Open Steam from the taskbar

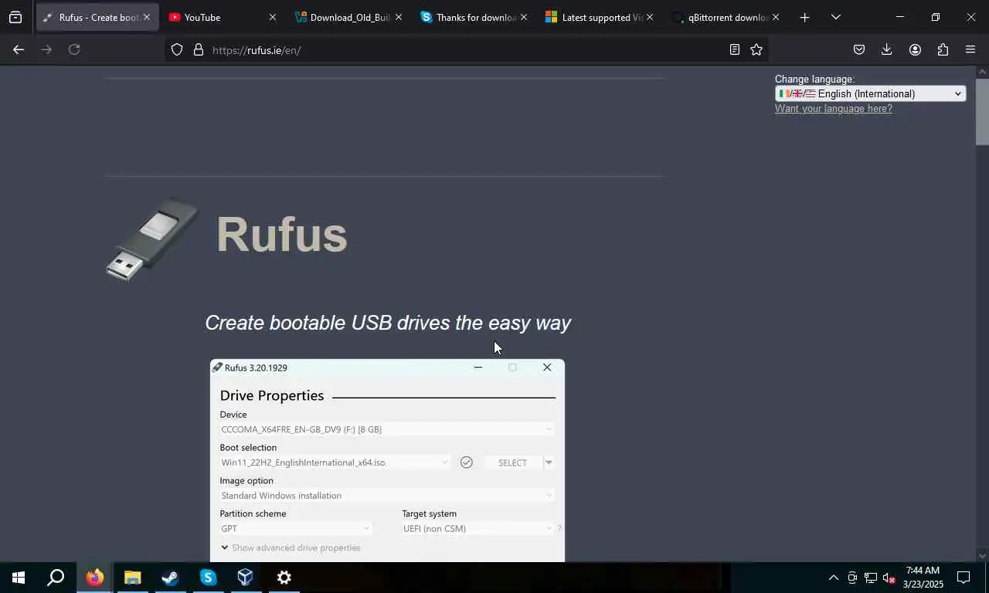click(171, 578)
